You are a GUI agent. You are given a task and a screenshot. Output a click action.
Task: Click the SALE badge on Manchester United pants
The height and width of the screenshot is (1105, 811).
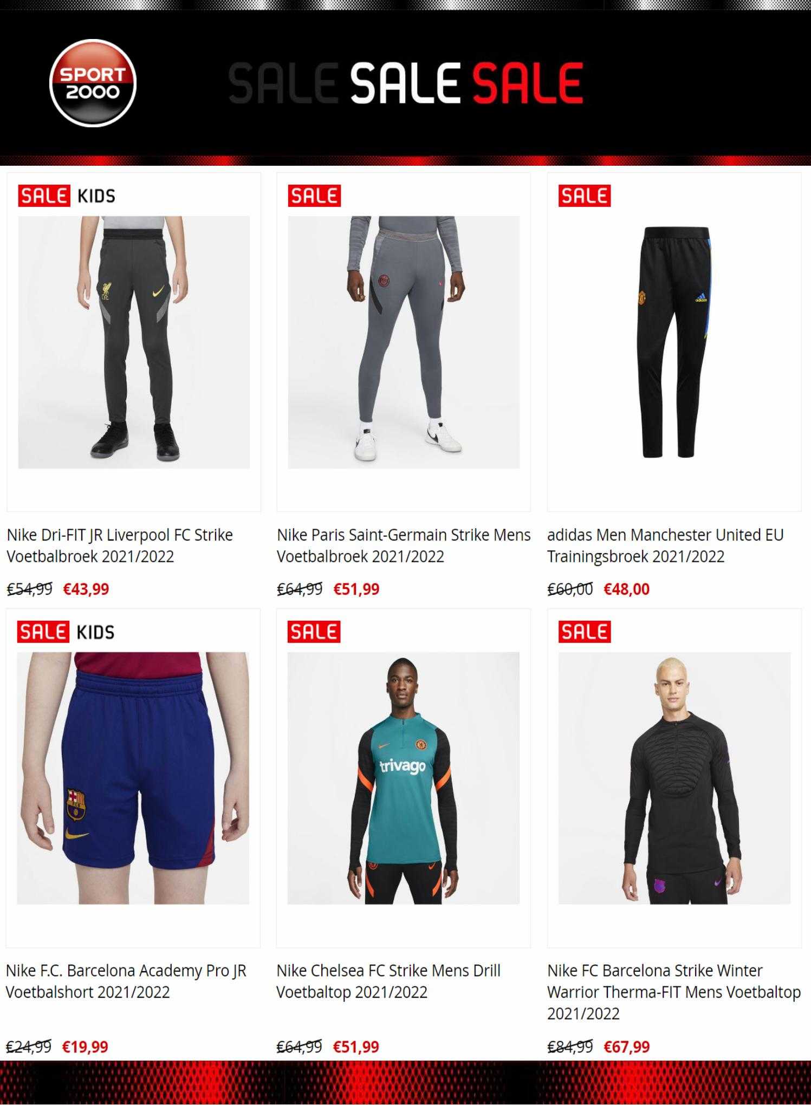pyautogui.click(x=585, y=196)
